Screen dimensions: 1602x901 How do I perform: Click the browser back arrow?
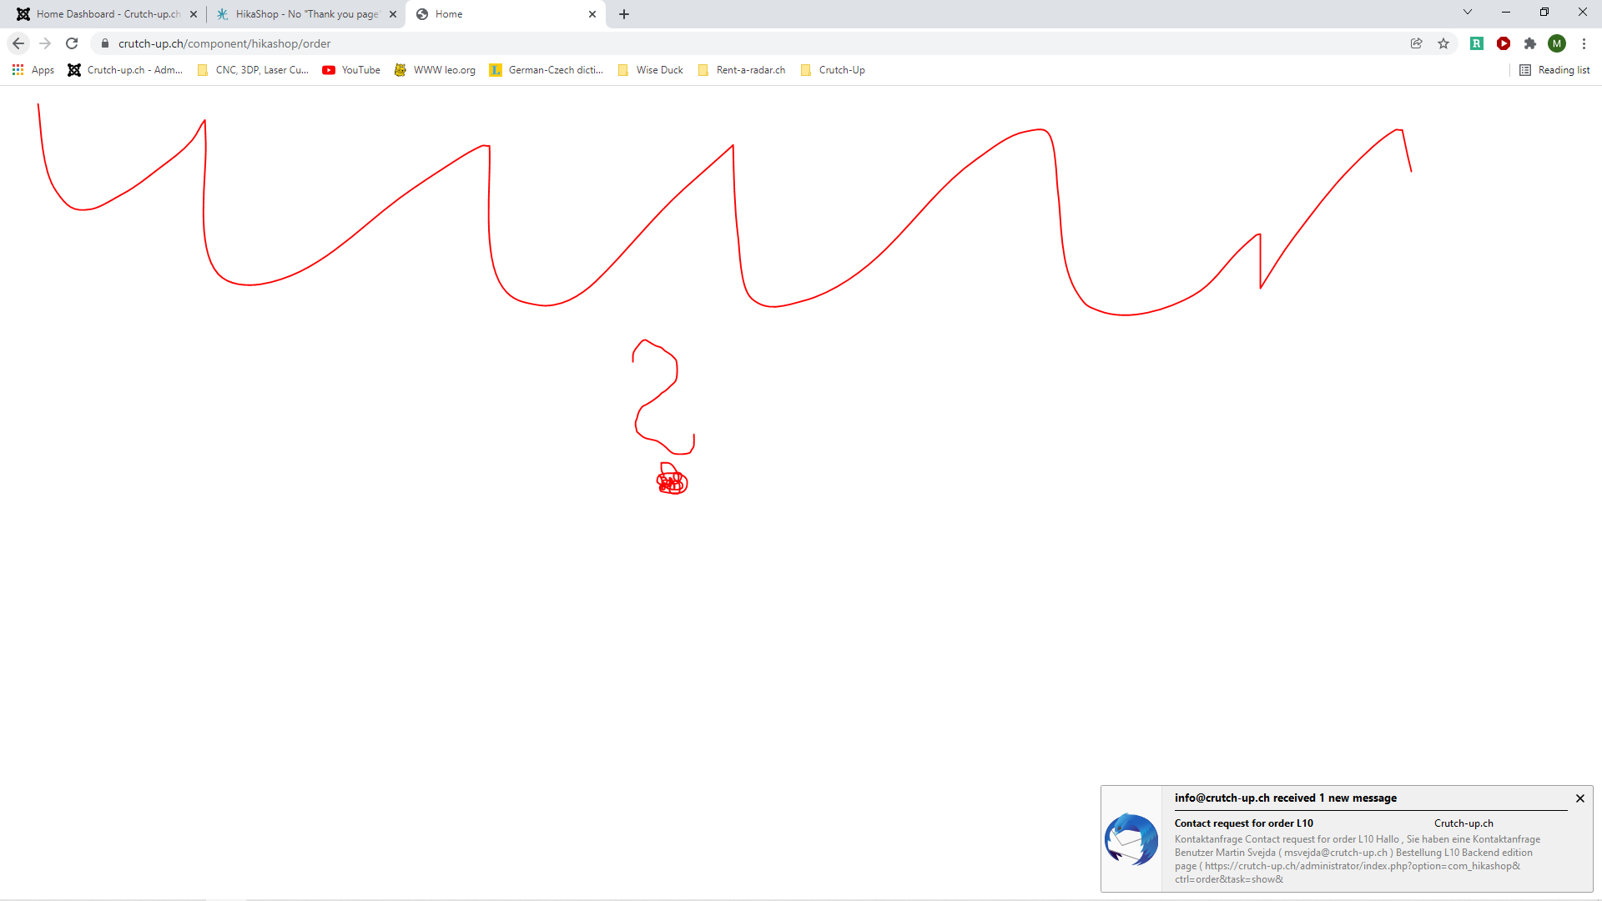click(x=18, y=43)
